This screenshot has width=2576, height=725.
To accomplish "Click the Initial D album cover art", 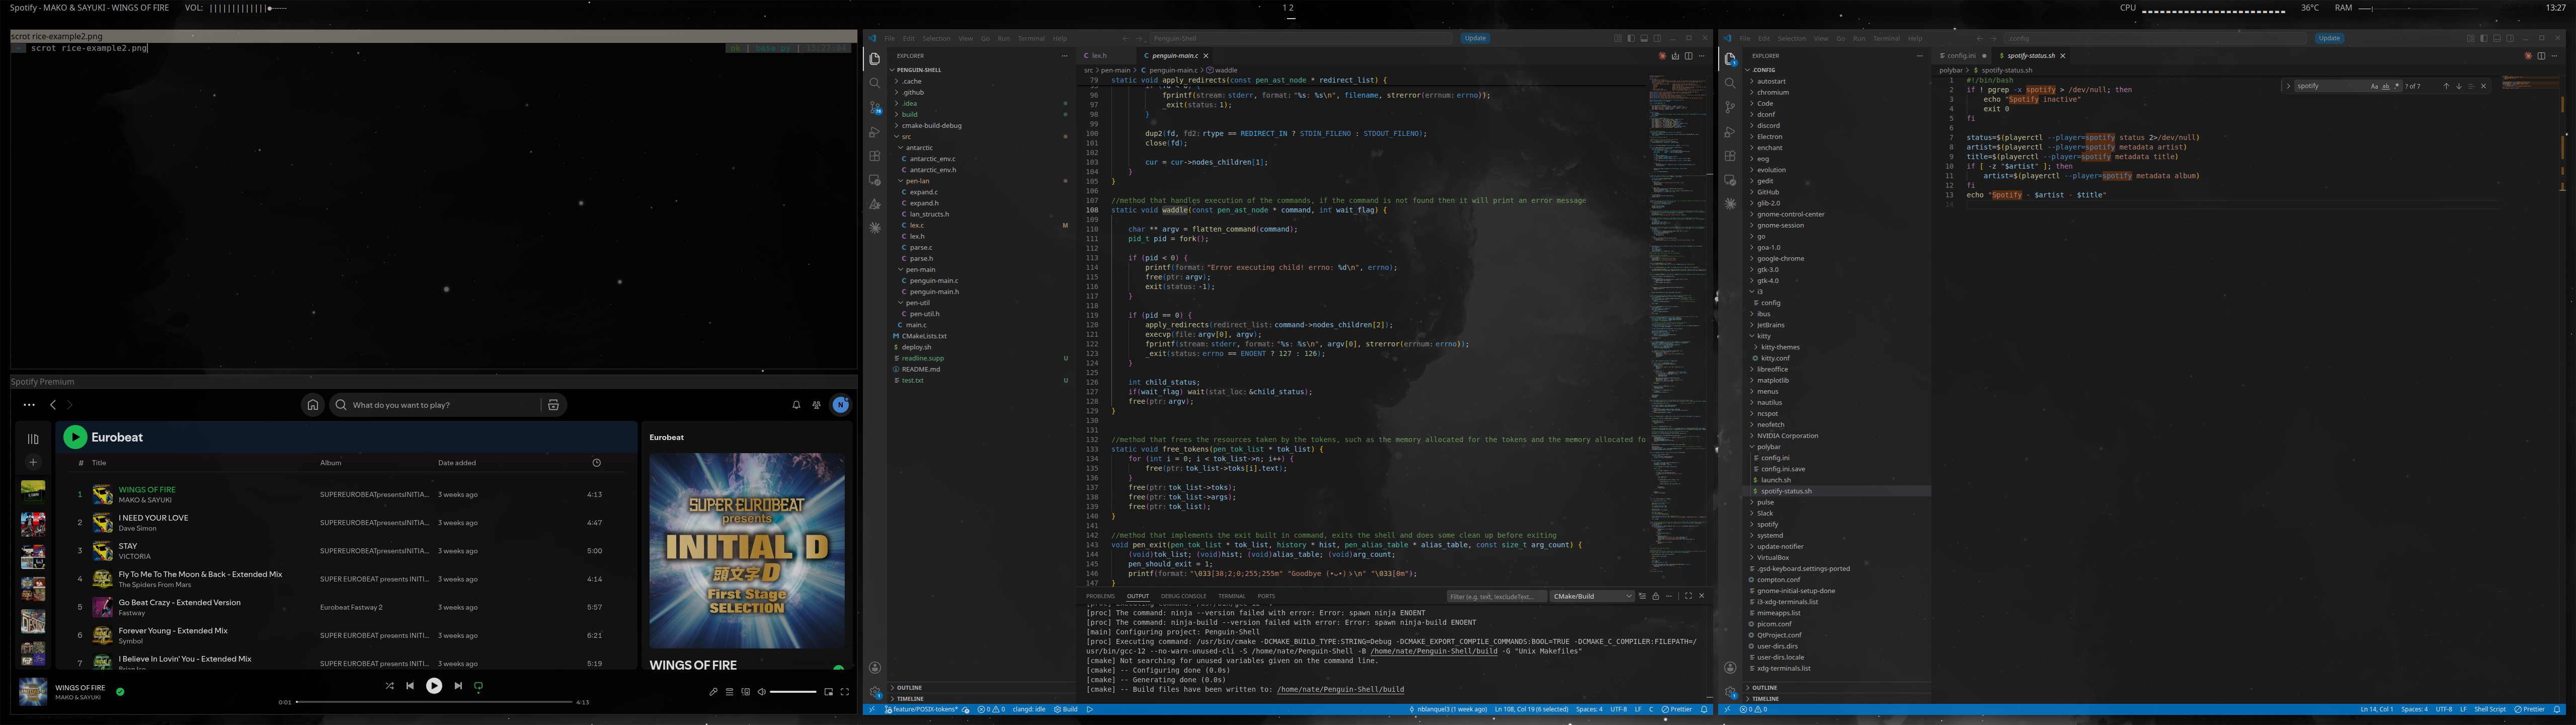I will pos(747,551).
